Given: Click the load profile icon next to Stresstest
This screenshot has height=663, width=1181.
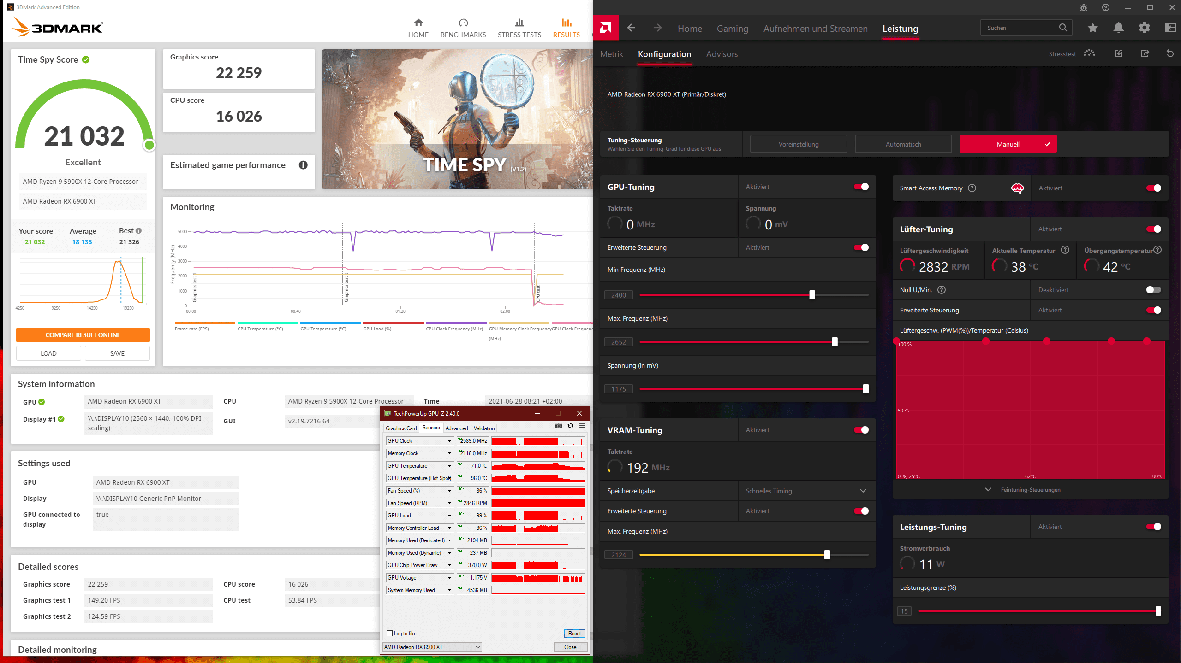Looking at the screenshot, I should pyautogui.click(x=1119, y=53).
